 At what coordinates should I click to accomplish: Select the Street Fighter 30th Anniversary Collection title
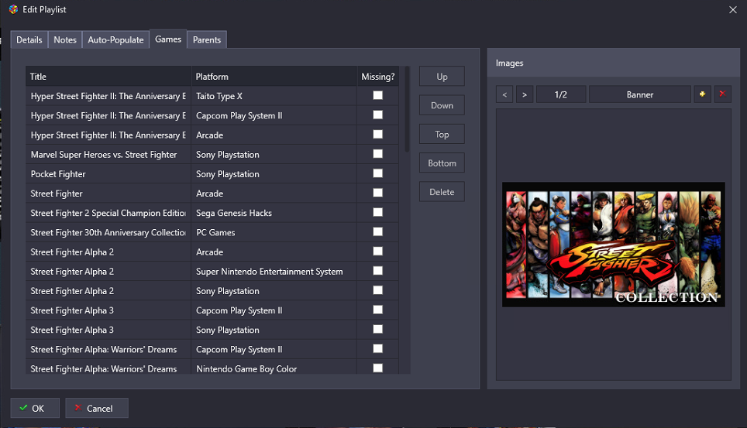point(108,232)
